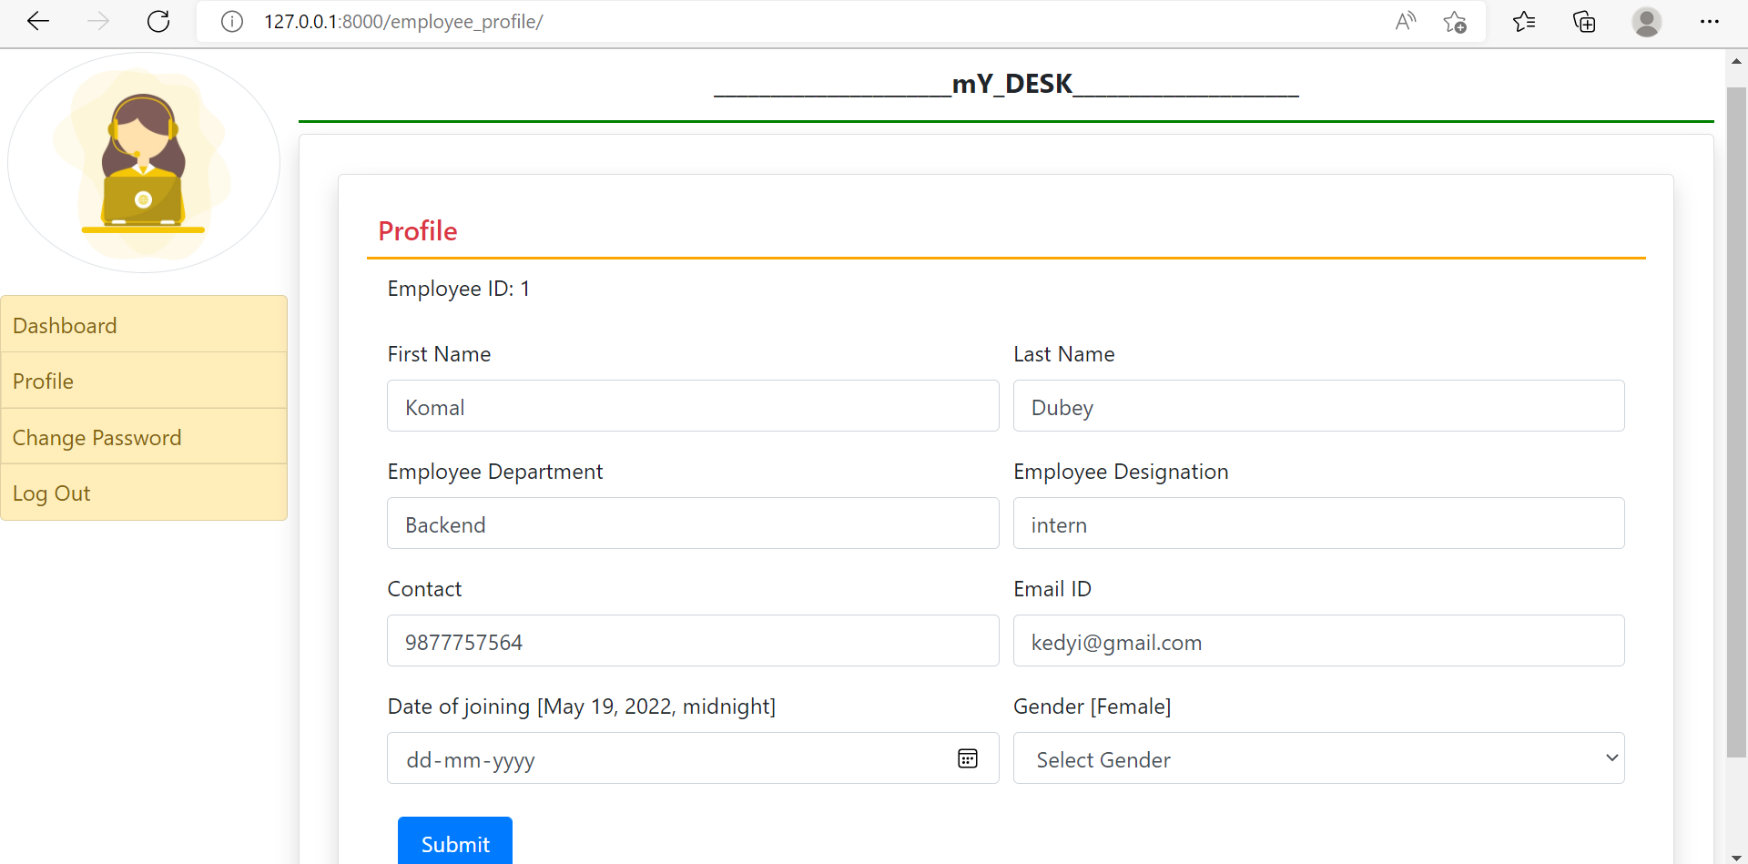Screen dimensions: 1748x864
Task: Click the browser back navigation icon
Action: coord(38,22)
